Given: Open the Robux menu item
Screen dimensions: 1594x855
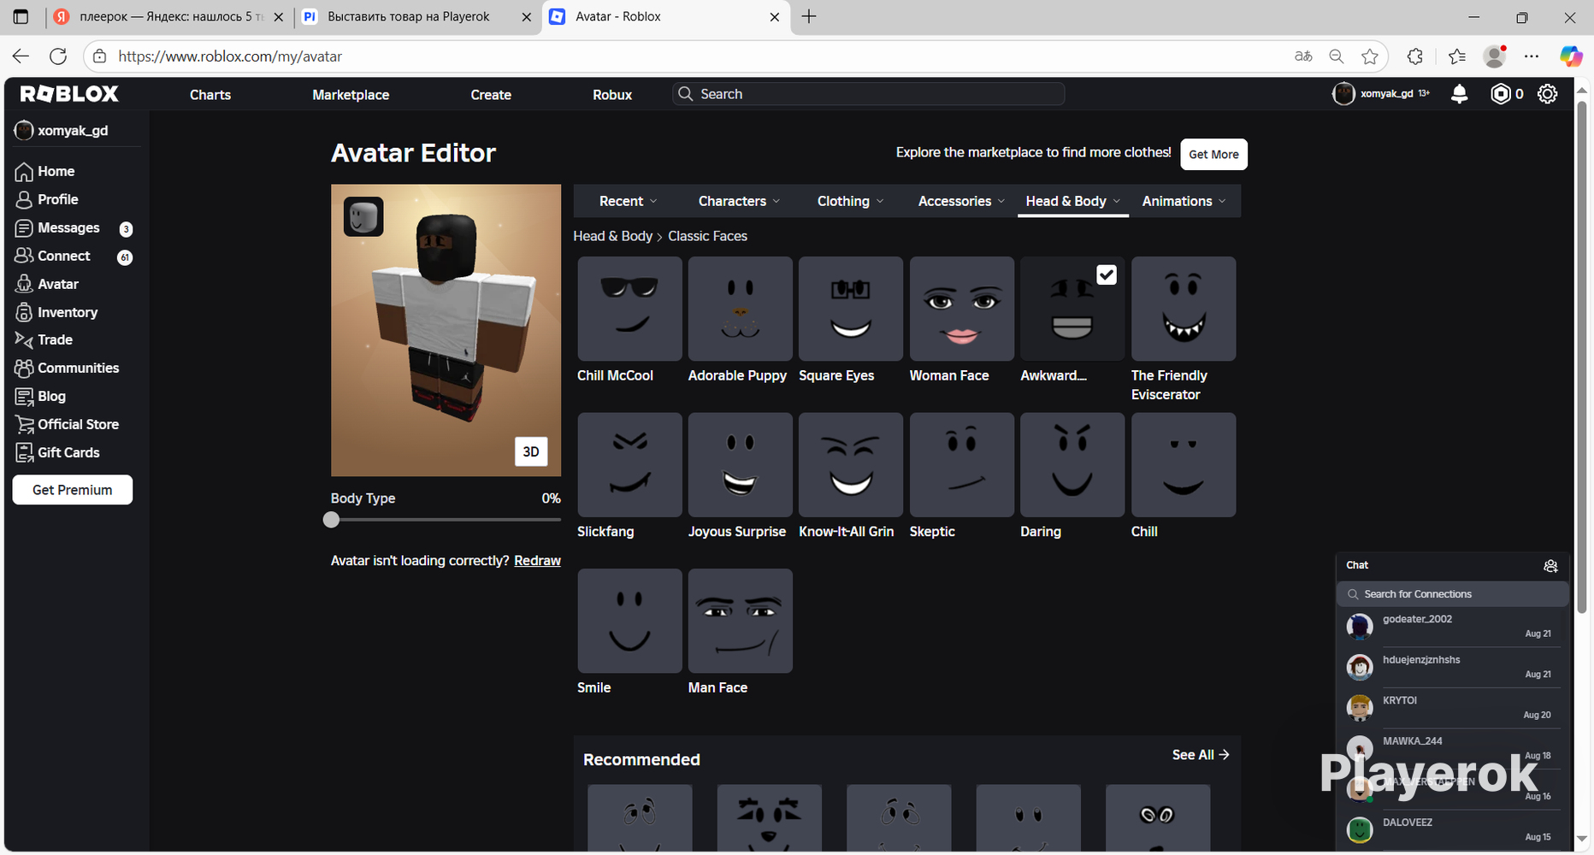Looking at the screenshot, I should tap(612, 95).
